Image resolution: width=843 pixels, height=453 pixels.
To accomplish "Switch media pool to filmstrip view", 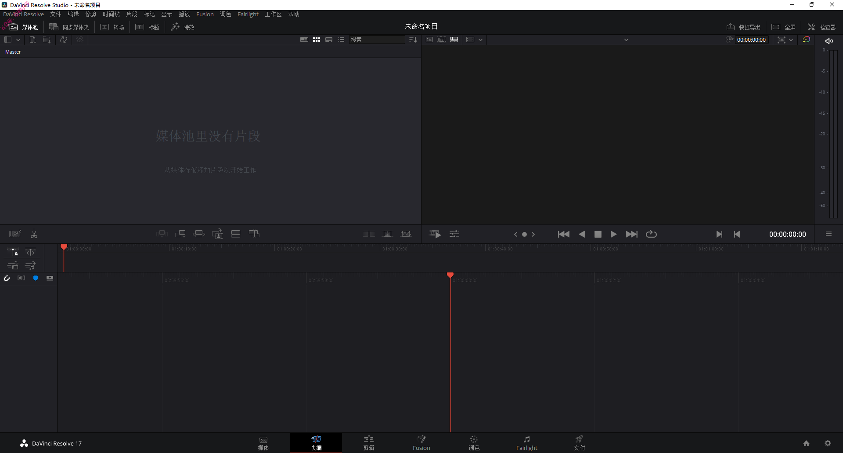I will (x=329, y=40).
